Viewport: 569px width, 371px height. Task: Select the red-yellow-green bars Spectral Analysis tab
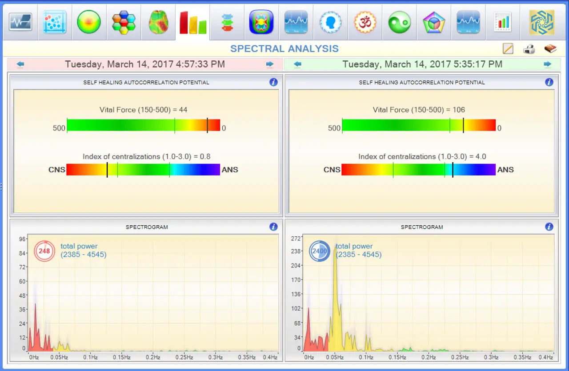point(192,22)
